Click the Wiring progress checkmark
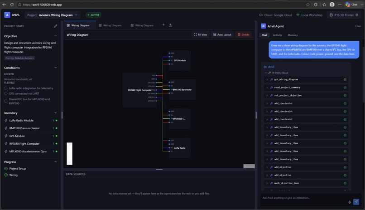 (6, 175)
